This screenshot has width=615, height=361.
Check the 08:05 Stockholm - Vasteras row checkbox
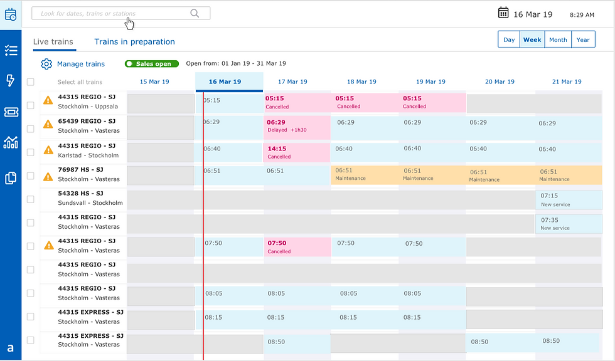(x=31, y=293)
